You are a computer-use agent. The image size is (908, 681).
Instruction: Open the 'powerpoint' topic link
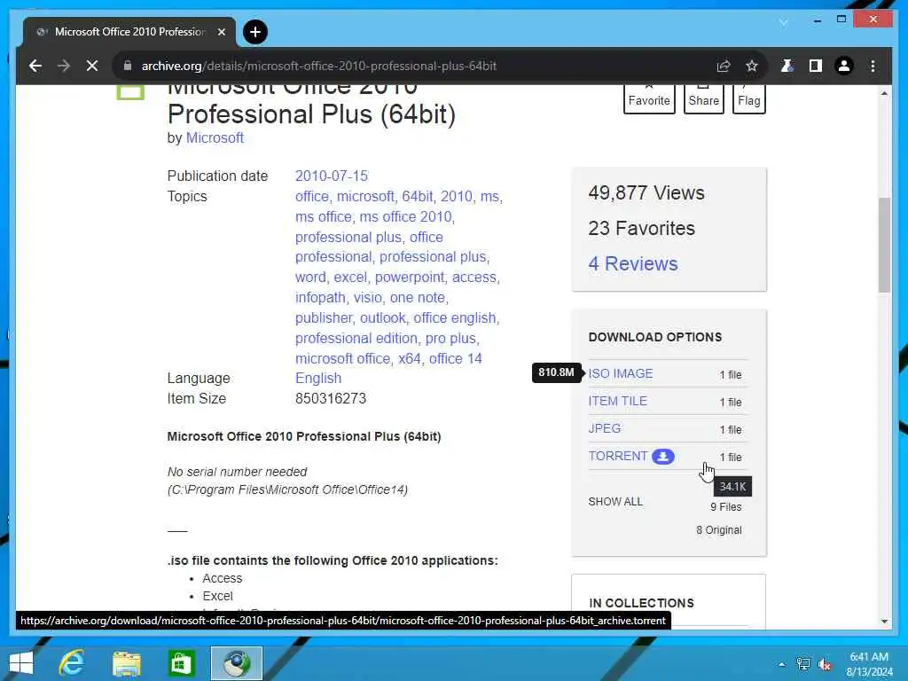410,278
